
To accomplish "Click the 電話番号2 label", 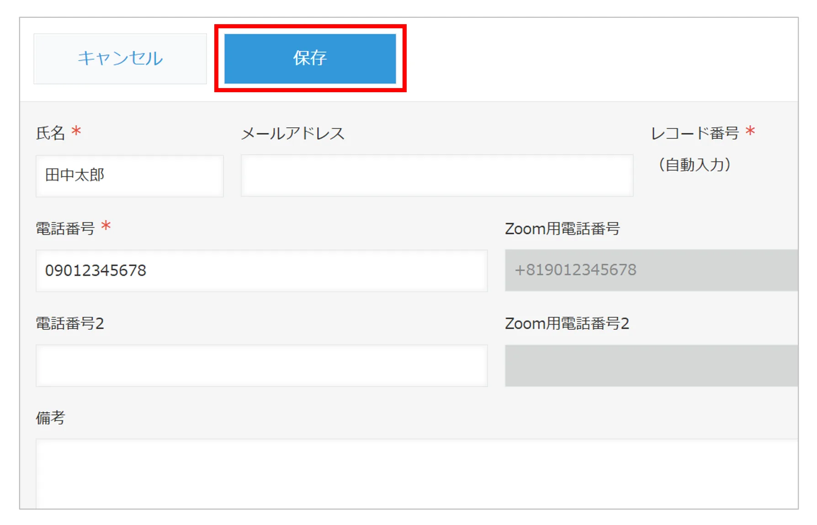I will coord(70,323).
